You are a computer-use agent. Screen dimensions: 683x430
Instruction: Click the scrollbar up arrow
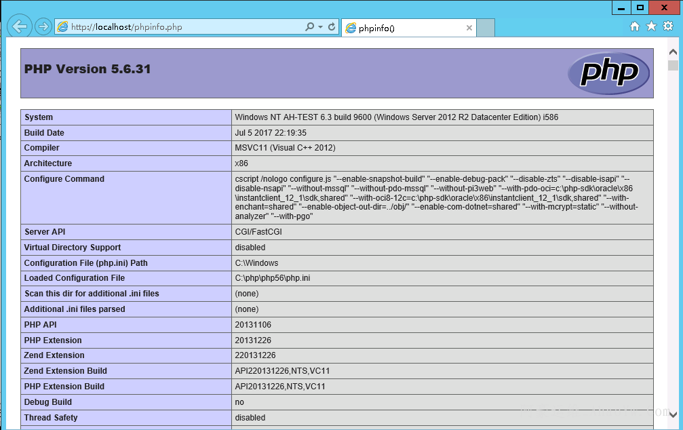[x=673, y=52]
